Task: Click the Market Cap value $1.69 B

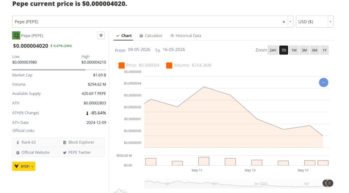Action: click(100, 75)
